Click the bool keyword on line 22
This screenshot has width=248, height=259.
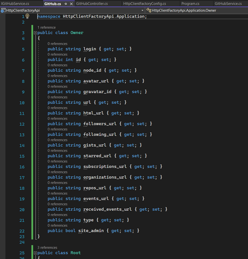pyautogui.click(x=70, y=231)
